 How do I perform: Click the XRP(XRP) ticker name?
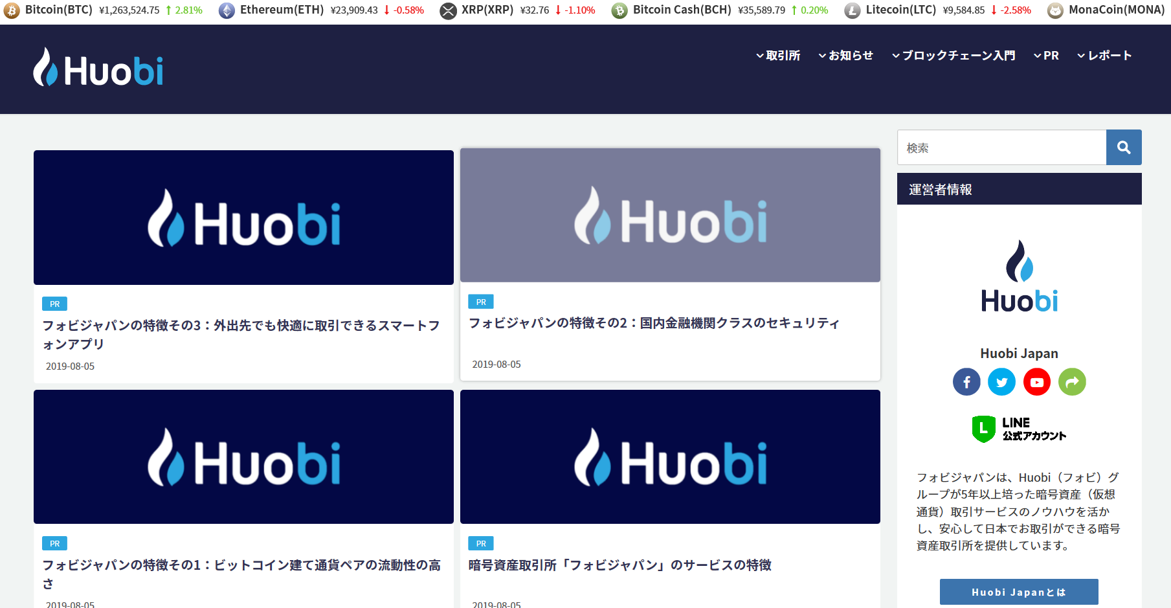[487, 10]
